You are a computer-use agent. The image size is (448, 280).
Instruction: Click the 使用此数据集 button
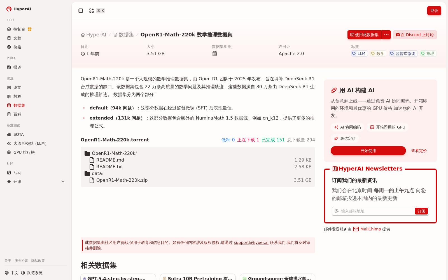pos(365,35)
